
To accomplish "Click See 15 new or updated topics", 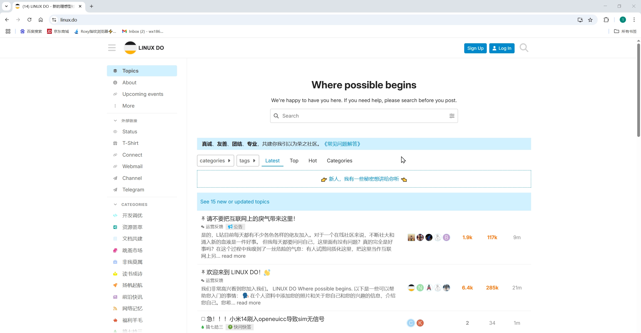I will (235, 202).
